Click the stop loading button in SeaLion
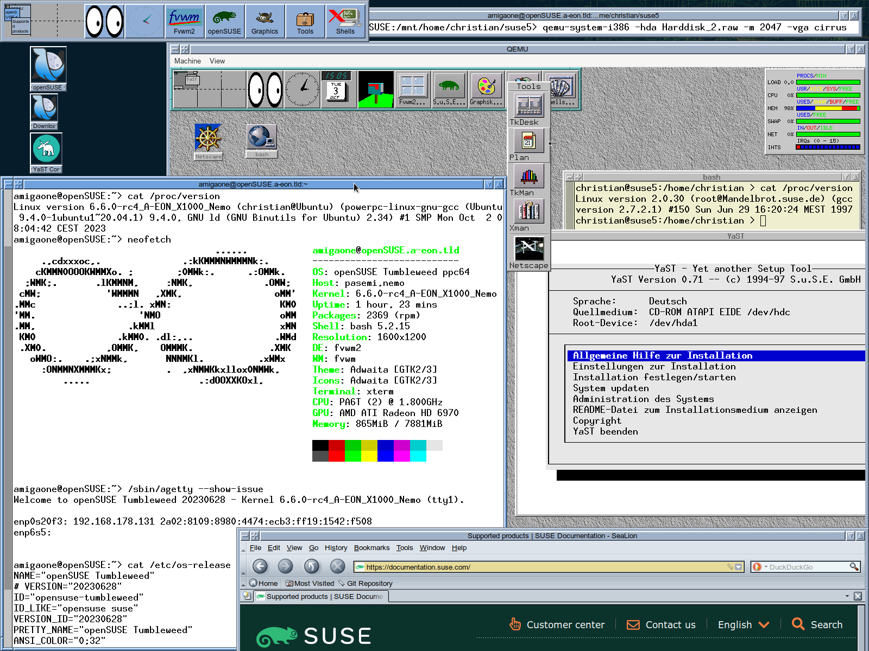 point(337,566)
